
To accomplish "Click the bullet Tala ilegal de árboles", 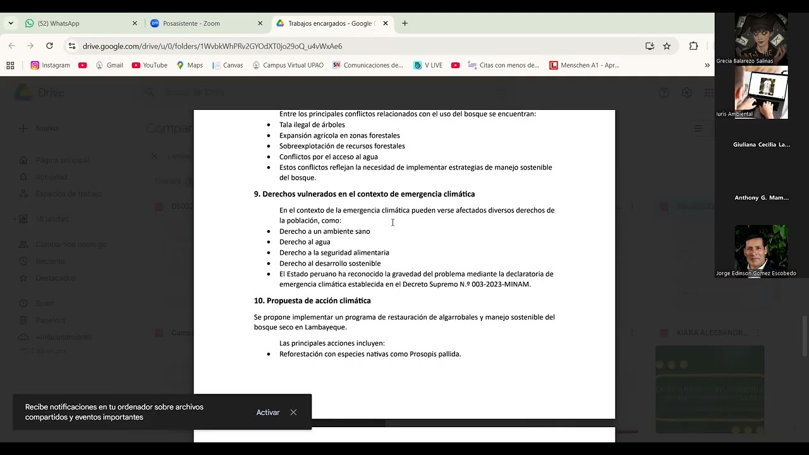I will 312,124.
